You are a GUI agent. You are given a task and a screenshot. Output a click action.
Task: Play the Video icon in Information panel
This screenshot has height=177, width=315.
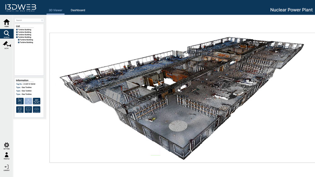(x=28, y=109)
